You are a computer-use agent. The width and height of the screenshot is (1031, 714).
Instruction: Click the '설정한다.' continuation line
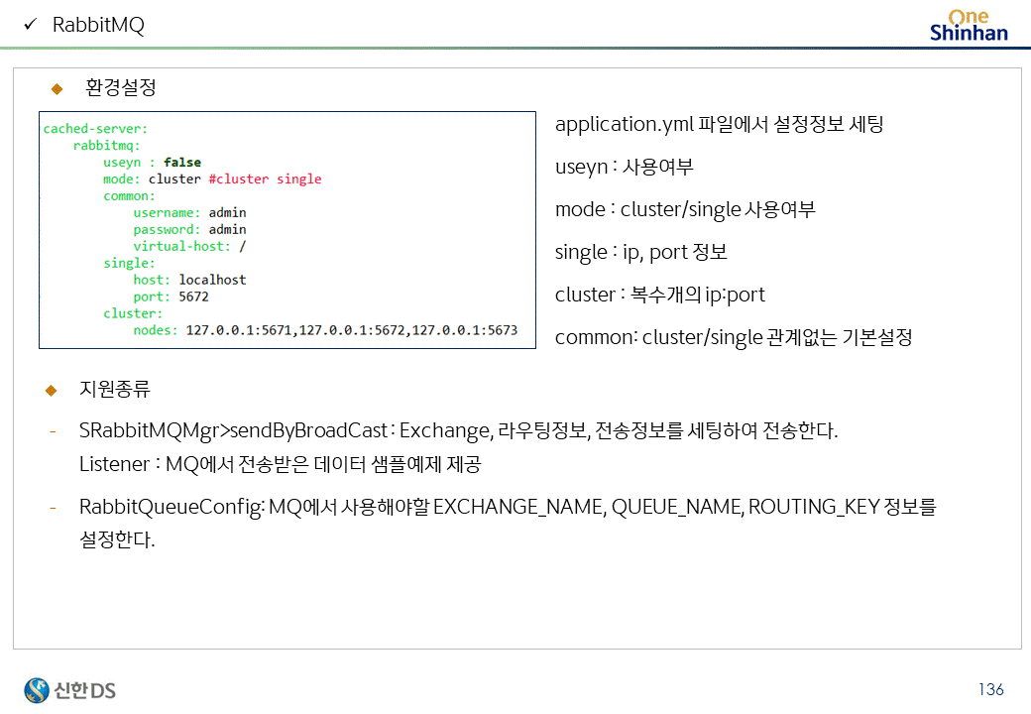click(117, 539)
